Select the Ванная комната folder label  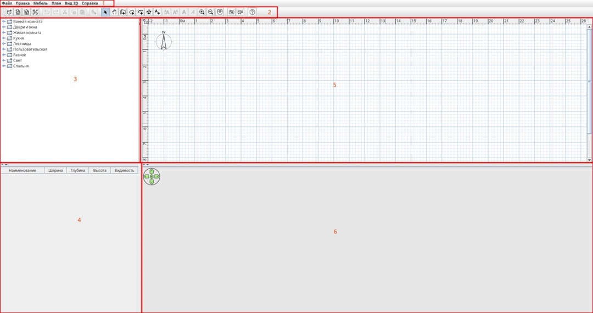(27, 21)
